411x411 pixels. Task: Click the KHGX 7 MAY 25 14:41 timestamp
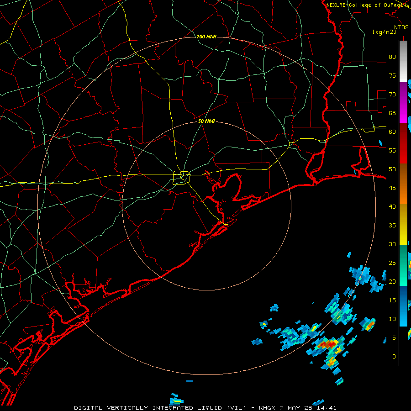pos(297,408)
